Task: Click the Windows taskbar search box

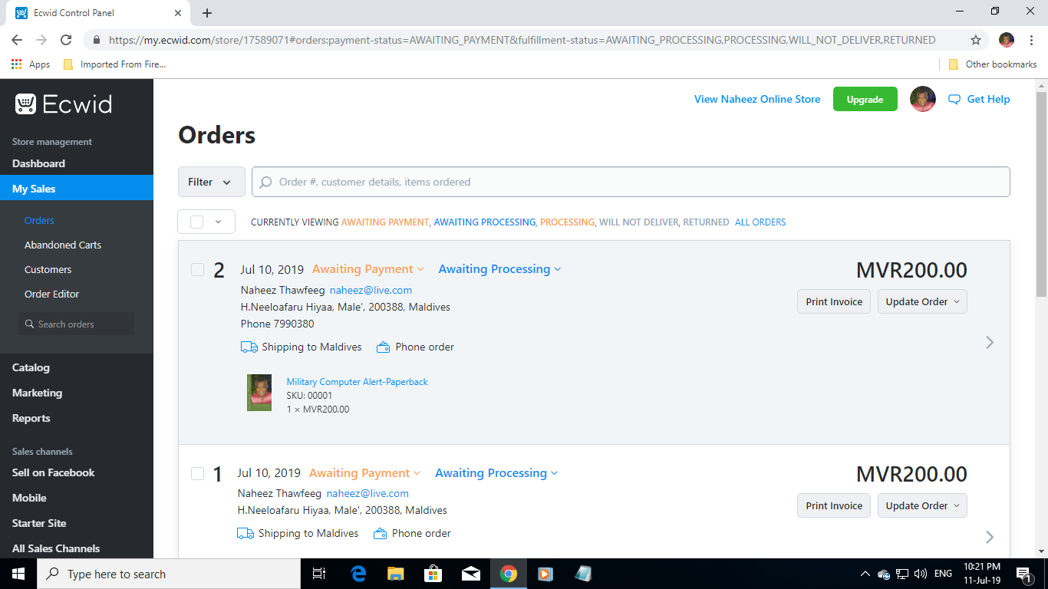Action: pyautogui.click(x=169, y=574)
